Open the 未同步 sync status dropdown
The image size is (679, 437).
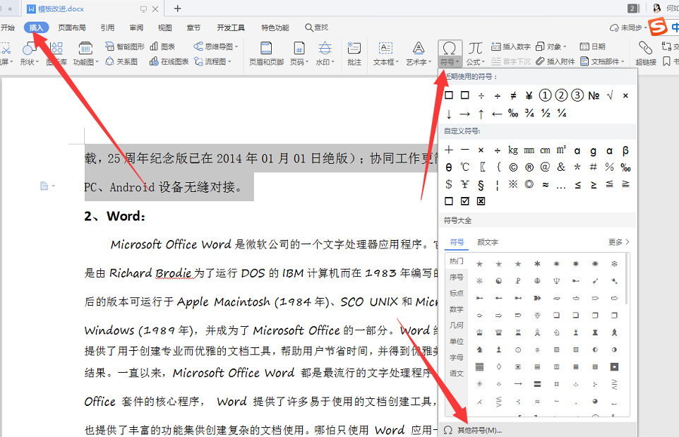click(x=628, y=28)
